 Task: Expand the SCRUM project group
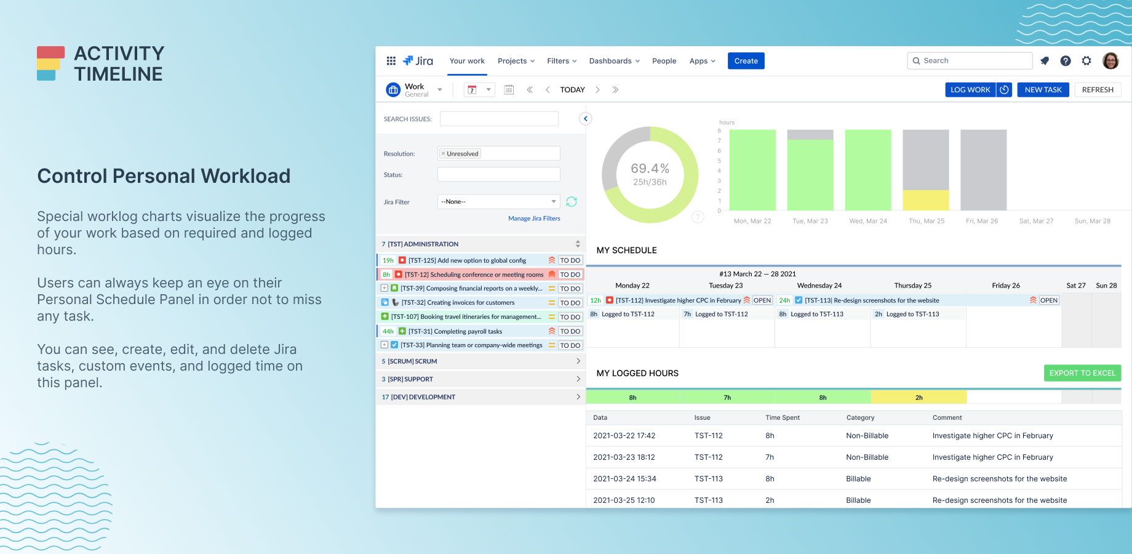tap(578, 361)
